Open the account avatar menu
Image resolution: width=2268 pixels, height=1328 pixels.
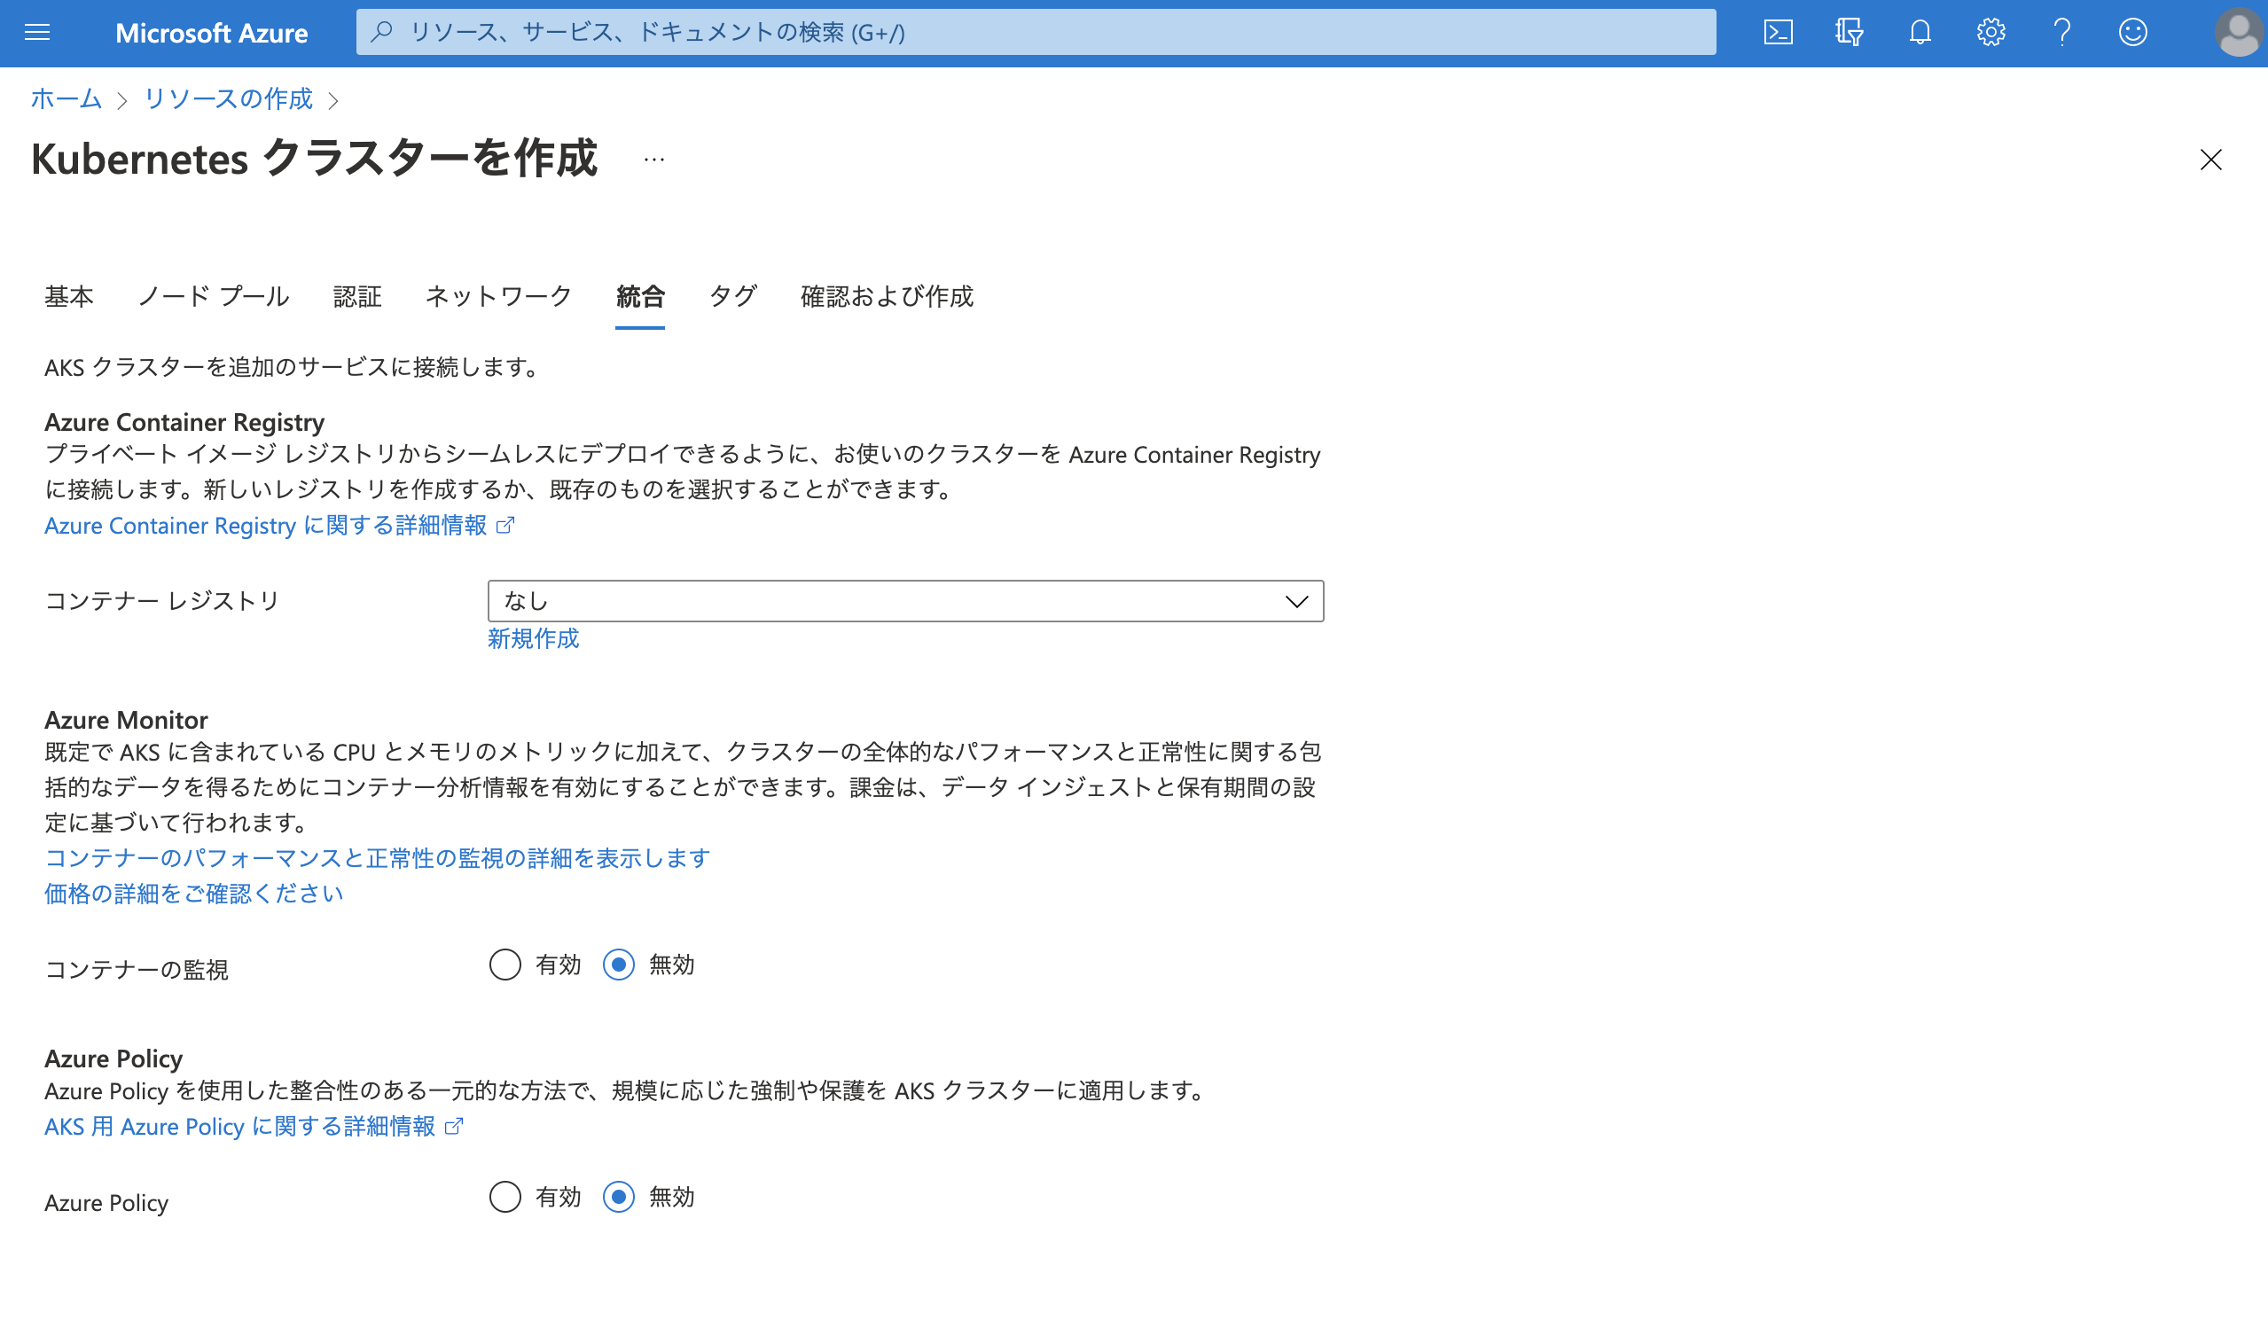(x=2239, y=34)
